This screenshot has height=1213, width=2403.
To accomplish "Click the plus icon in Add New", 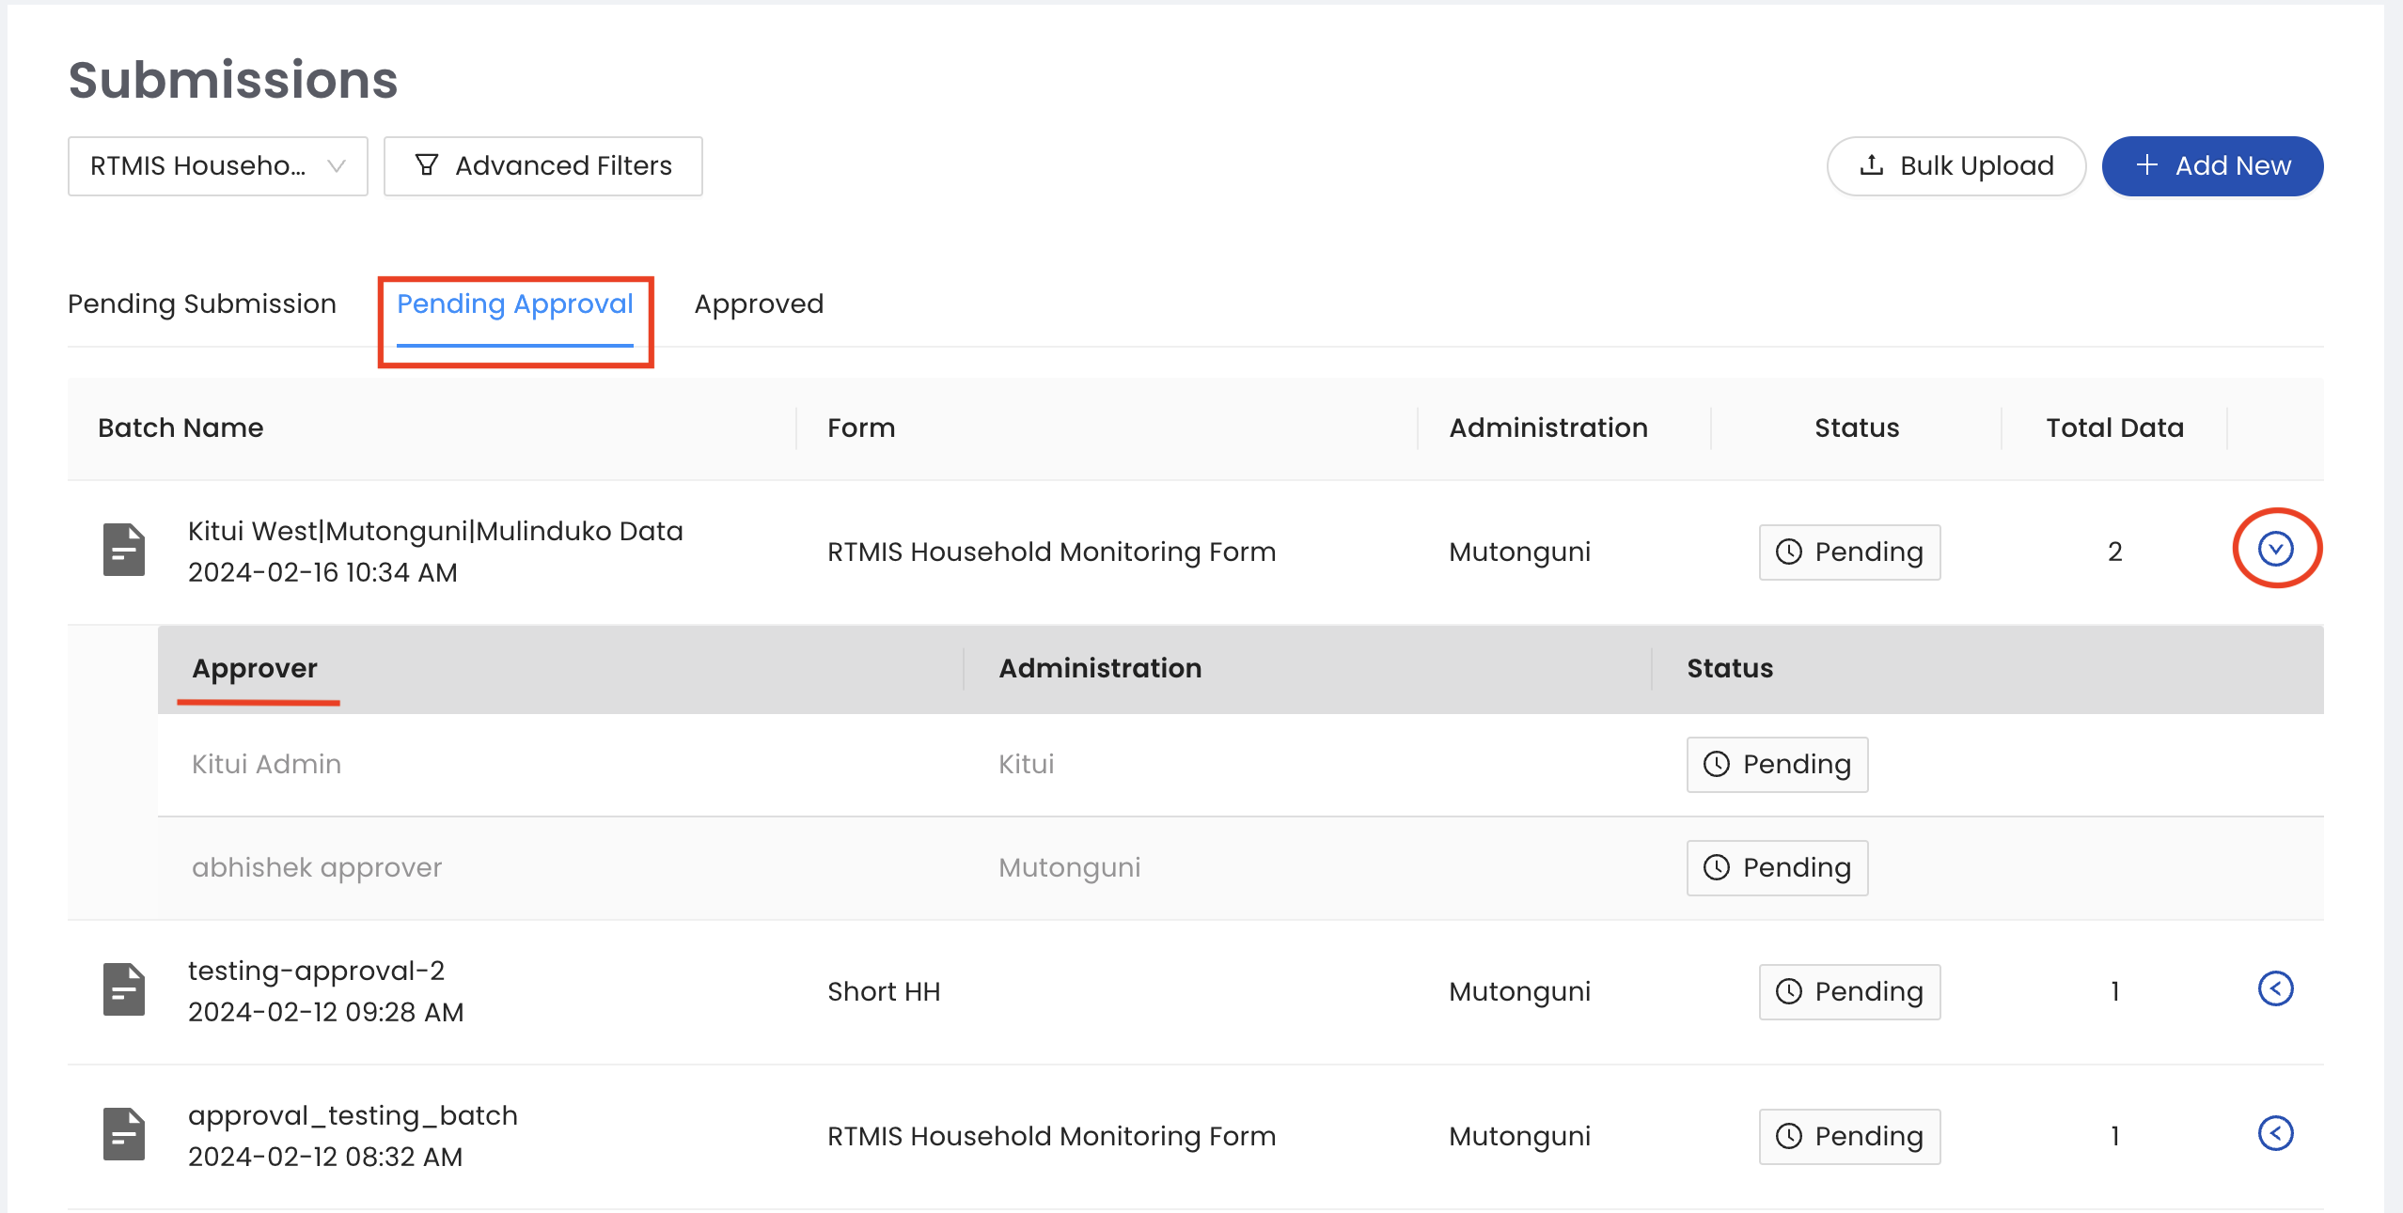I will (2146, 165).
